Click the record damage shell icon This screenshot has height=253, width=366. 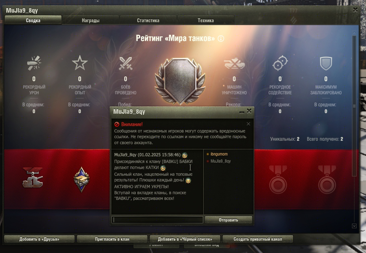coord(34,63)
